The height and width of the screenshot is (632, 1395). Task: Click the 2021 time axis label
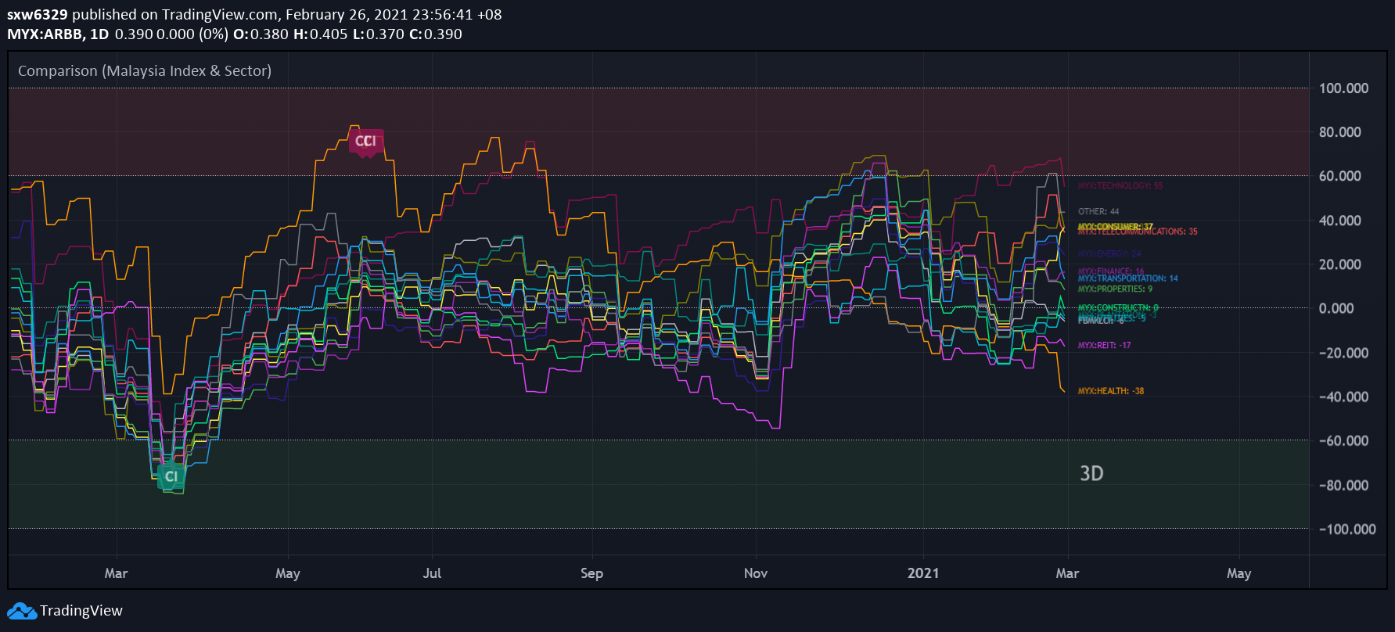(923, 573)
